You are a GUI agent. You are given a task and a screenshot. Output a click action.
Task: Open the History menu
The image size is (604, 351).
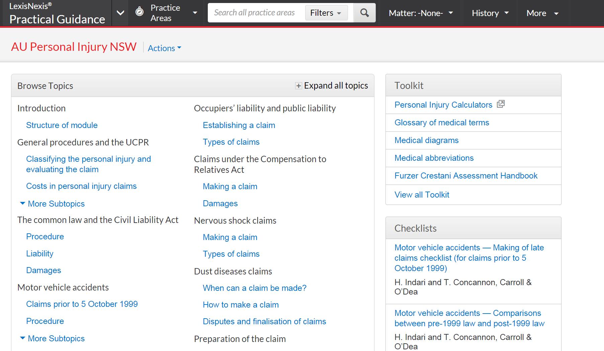[490, 13]
